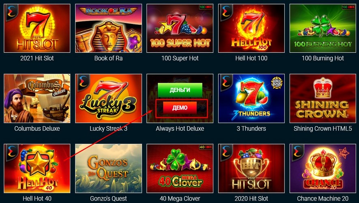Select the Lucky Streak 3 thumbnail
The height and width of the screenshot is (203, 359).
click(x=109, y=98)
